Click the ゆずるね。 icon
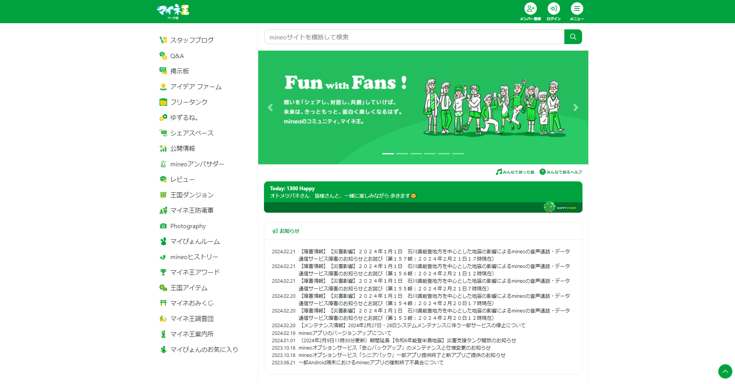 click(x=163, y=118)
